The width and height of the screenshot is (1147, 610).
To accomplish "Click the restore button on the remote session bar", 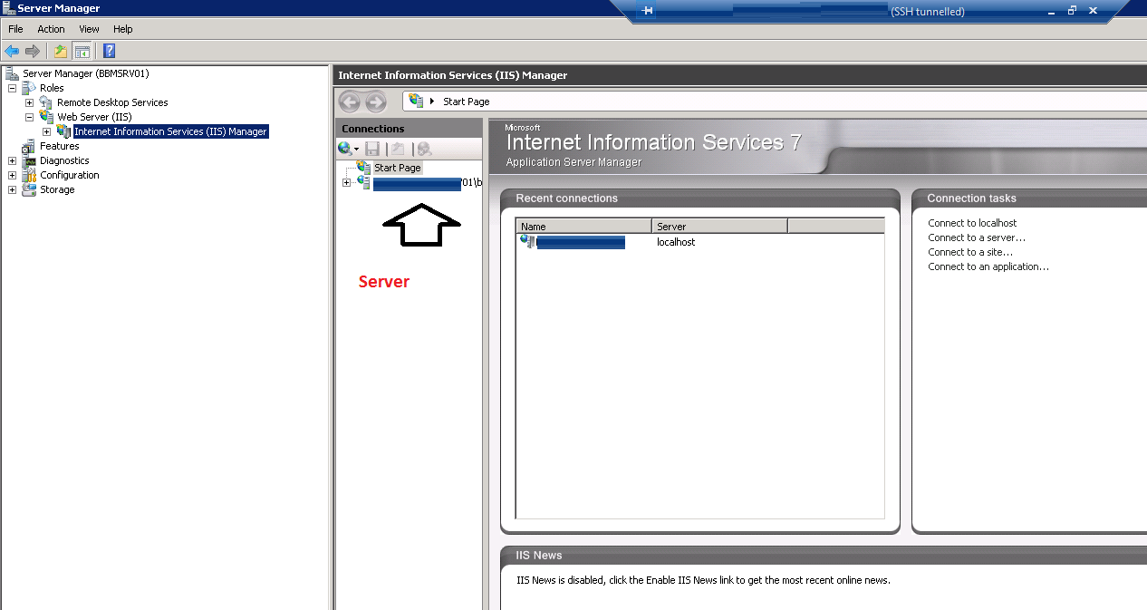I will coord(1072,11).
